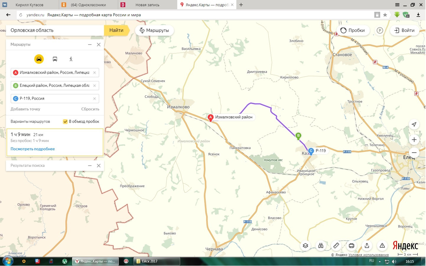Reset the route with Сбросить
Screen dimensions: 426x266
tap(90, 109)
